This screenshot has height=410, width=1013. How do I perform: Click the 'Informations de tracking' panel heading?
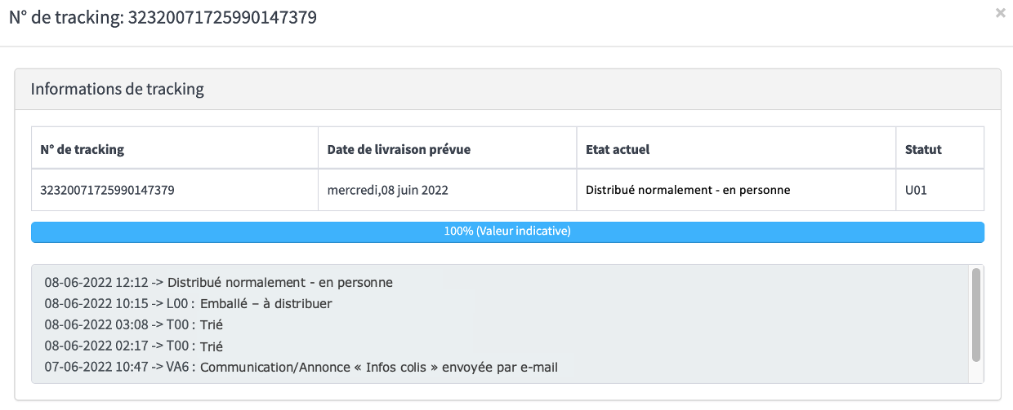click(117, 89)
